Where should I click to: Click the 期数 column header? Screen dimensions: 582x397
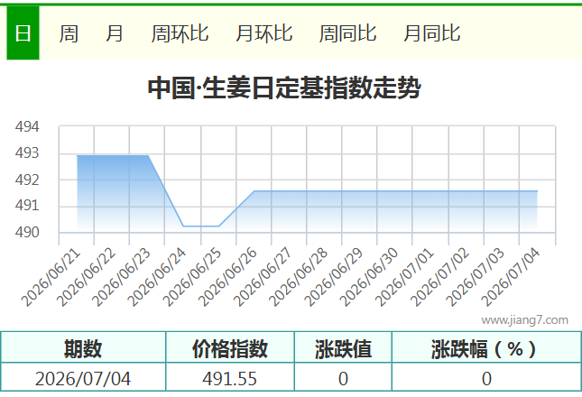coord(83,348)
